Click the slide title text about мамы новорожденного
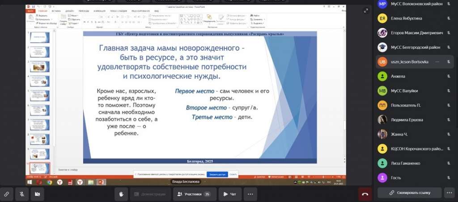Image resolution: width=458 pixels, height=202 pixels. click(172, 62)
